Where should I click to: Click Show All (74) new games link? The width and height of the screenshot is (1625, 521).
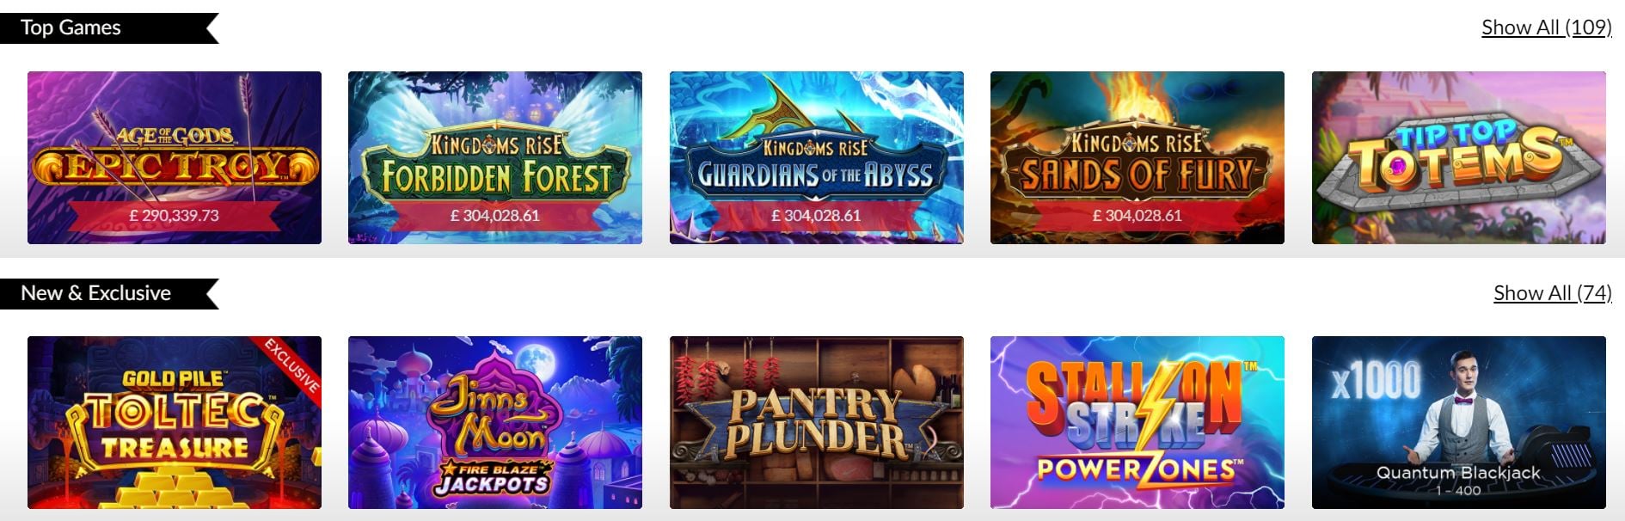point(1552,293)
